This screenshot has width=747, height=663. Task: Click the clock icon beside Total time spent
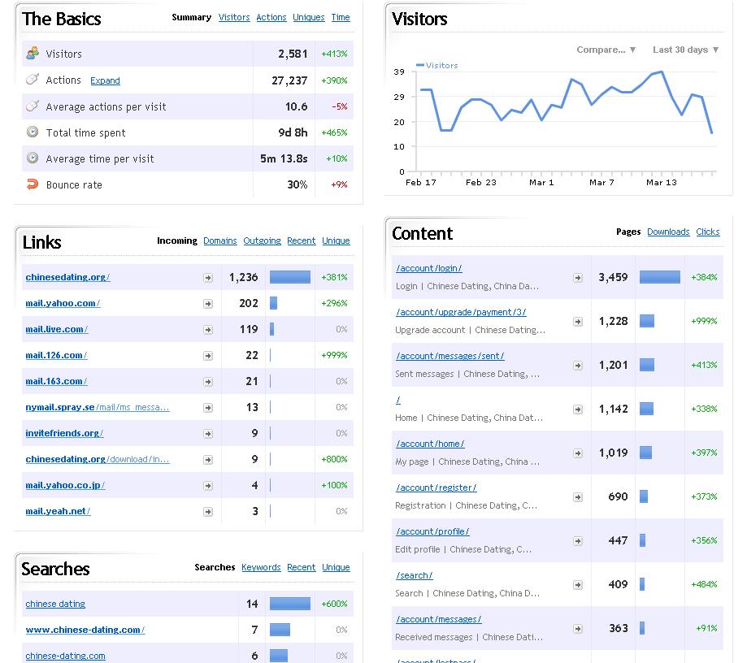coord(33,132)
